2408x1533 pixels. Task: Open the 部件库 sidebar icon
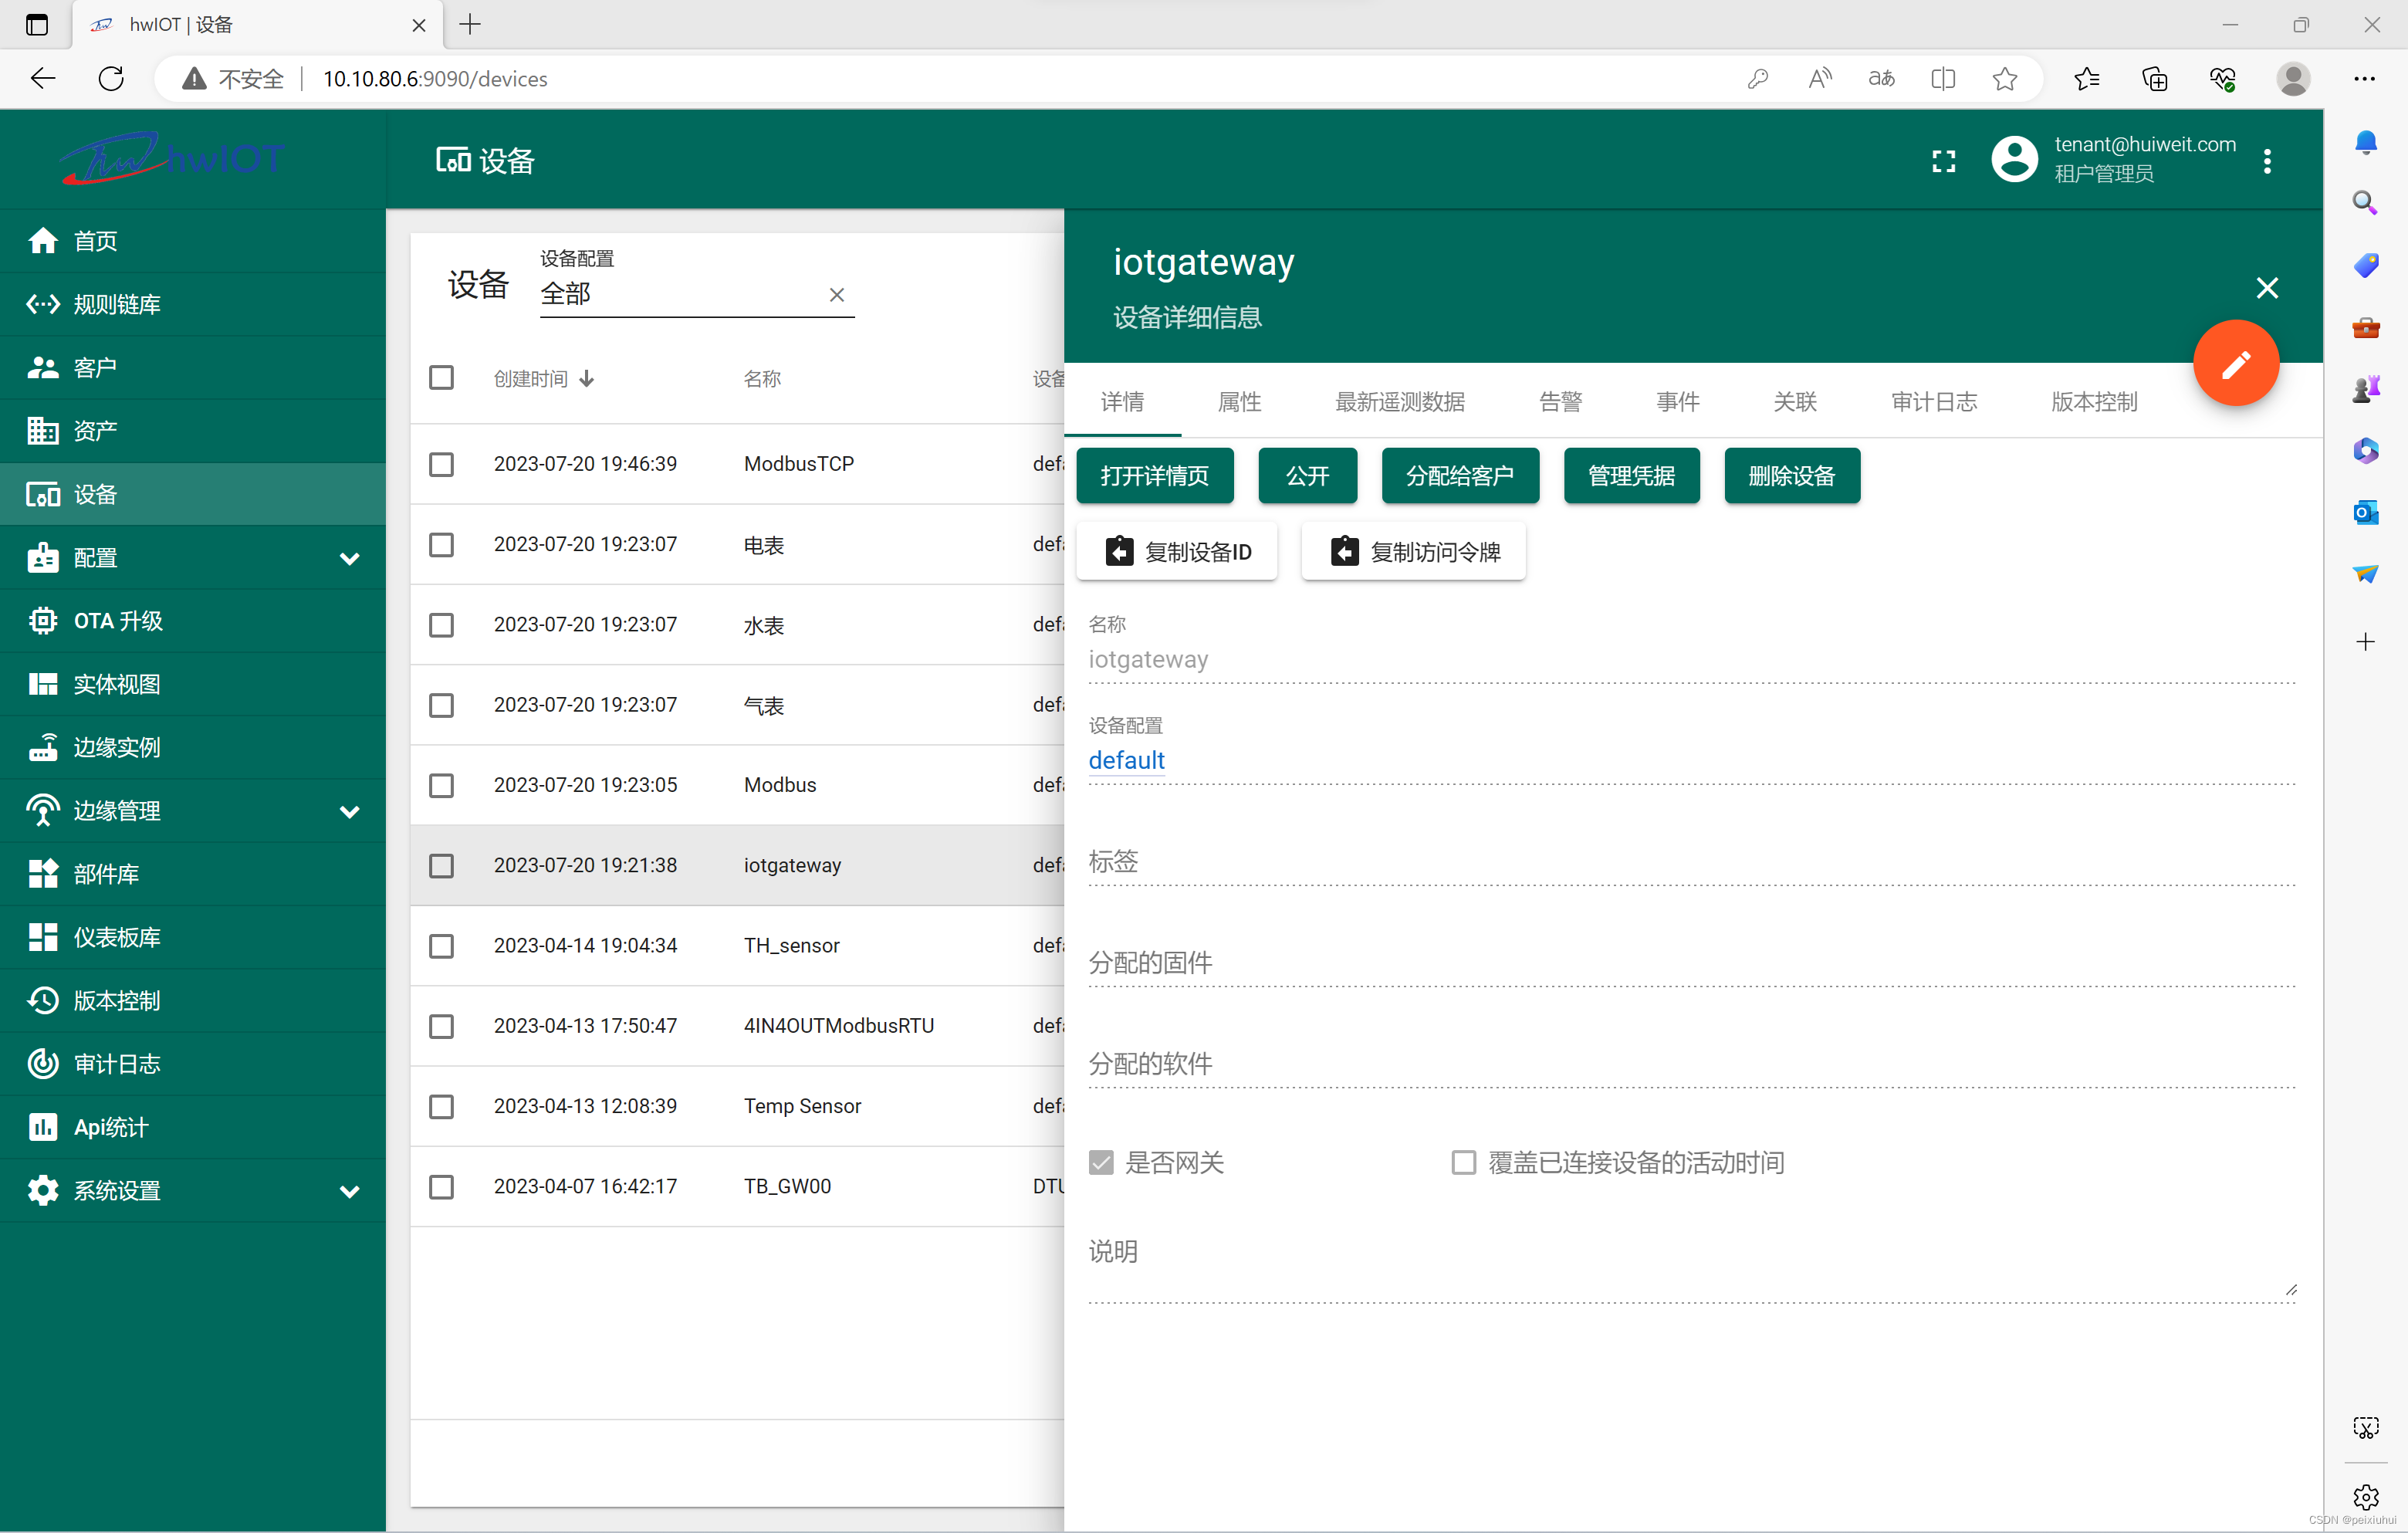pos(42,873)
